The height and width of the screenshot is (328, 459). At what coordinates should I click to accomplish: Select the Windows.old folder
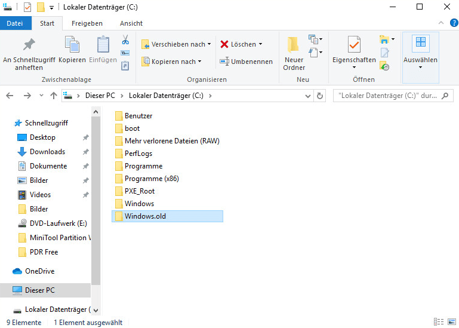(145, 216)
